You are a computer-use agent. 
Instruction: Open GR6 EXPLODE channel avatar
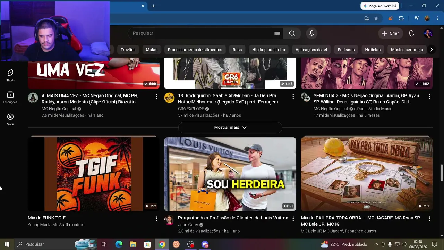coord(169,98)
